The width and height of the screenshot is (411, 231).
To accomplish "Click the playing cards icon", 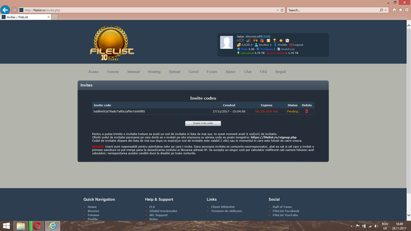I will (287, 41).
